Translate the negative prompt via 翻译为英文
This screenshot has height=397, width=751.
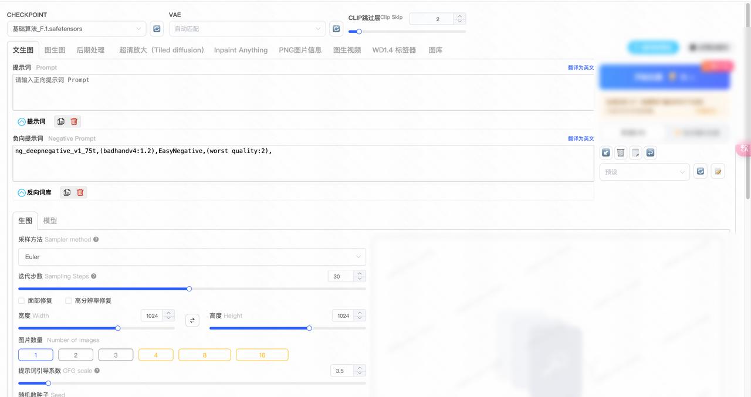pyautogui.click(x=581, y=138)
